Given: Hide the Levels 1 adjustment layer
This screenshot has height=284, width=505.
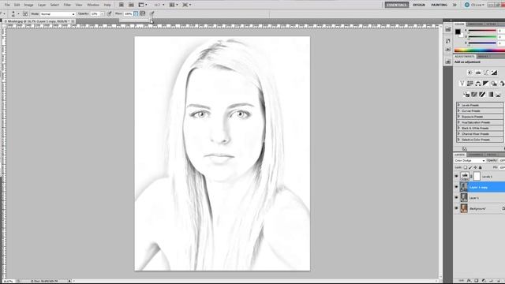Looking at the screenshot, I should [x=456, y=177].
